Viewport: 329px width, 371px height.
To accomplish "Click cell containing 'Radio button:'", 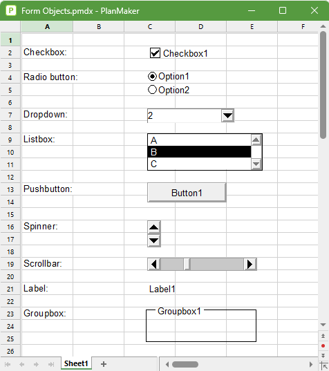I will (47, 77).
